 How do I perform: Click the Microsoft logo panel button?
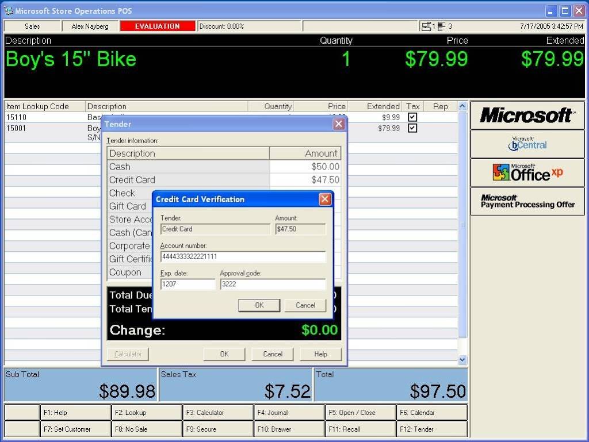coord(527,116)
